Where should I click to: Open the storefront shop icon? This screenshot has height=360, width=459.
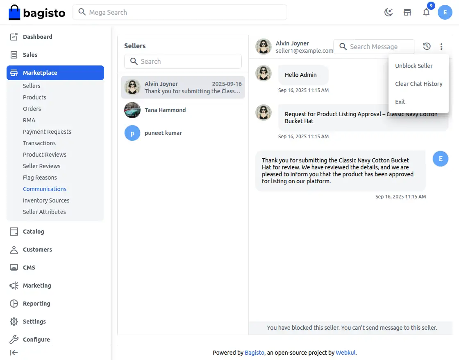[x=407, y=12]
